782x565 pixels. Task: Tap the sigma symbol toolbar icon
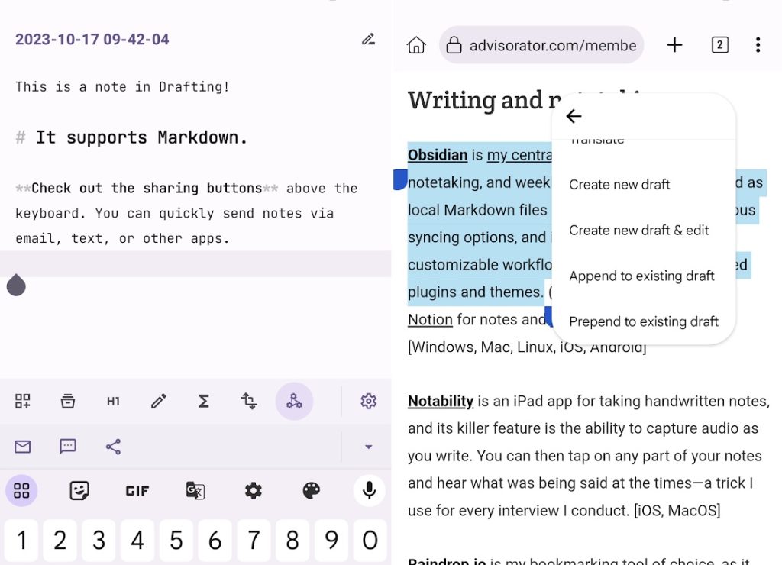[204, 401]
